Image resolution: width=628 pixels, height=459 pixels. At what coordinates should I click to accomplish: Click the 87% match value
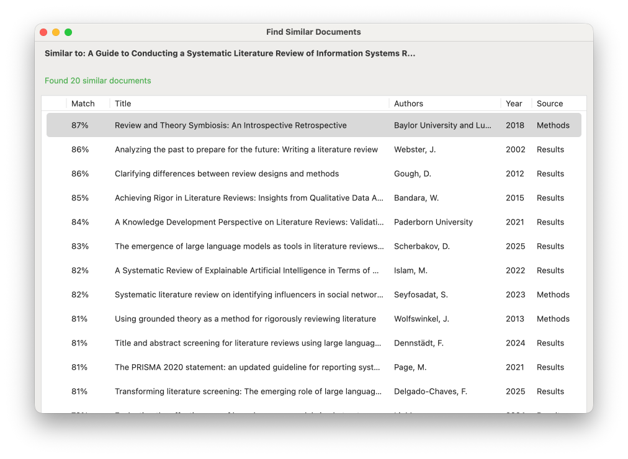click(79, 125)
